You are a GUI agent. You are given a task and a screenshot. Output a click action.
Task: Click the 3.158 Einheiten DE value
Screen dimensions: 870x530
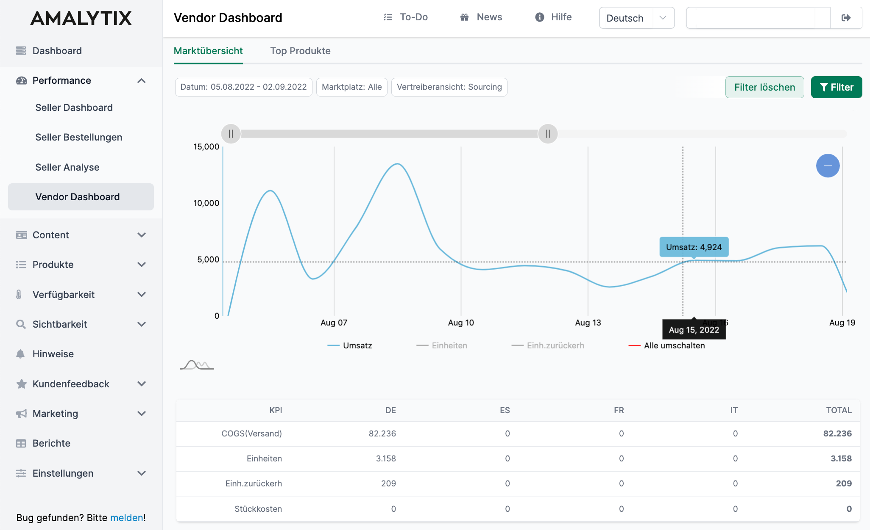(x=386, y=458)
